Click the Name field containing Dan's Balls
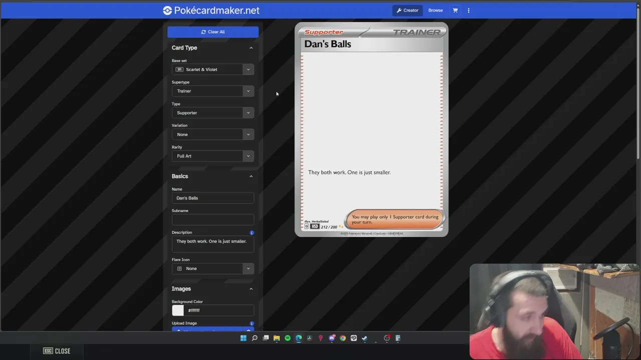 [x=213, y=198]
